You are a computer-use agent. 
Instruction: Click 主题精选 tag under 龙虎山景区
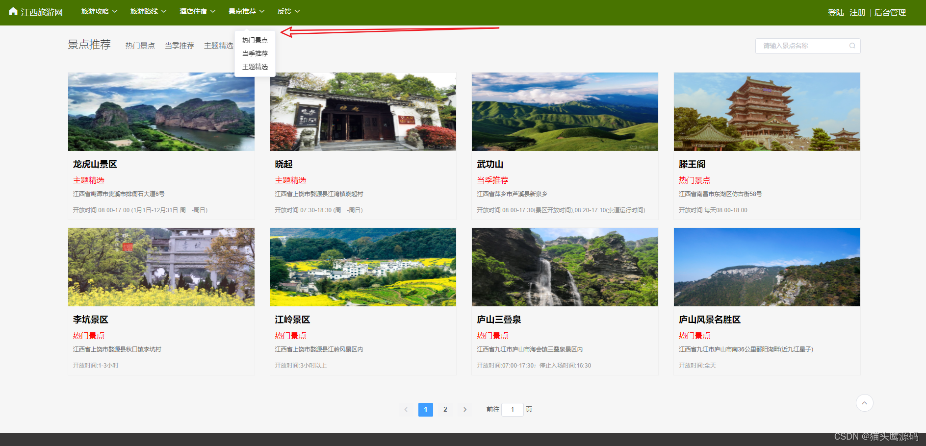coord(89,180)
